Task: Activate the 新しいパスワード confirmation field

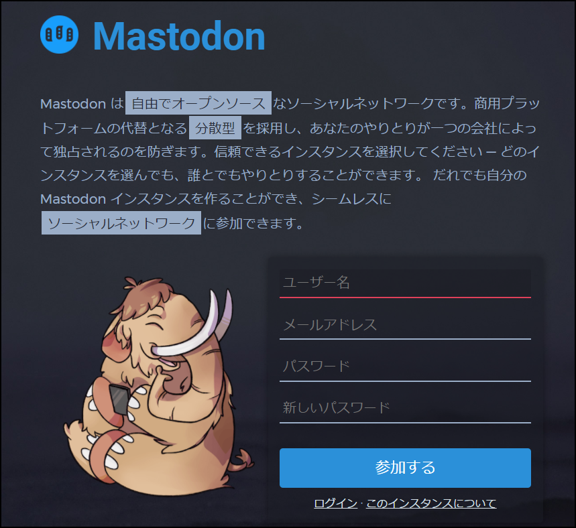Action: (405, 408)
